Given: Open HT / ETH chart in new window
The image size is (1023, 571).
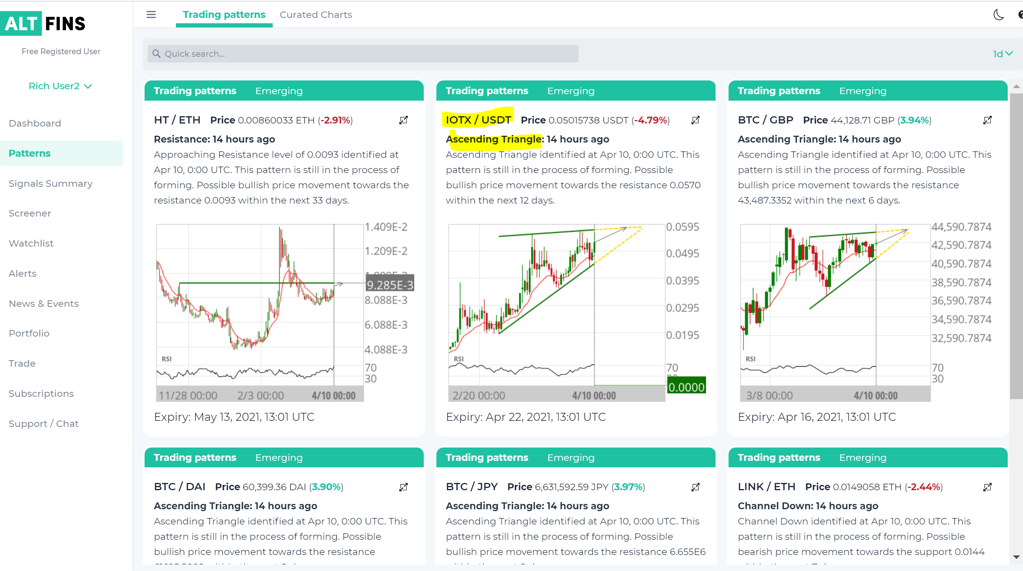Looking at the screenshot, I should (404, 120).
